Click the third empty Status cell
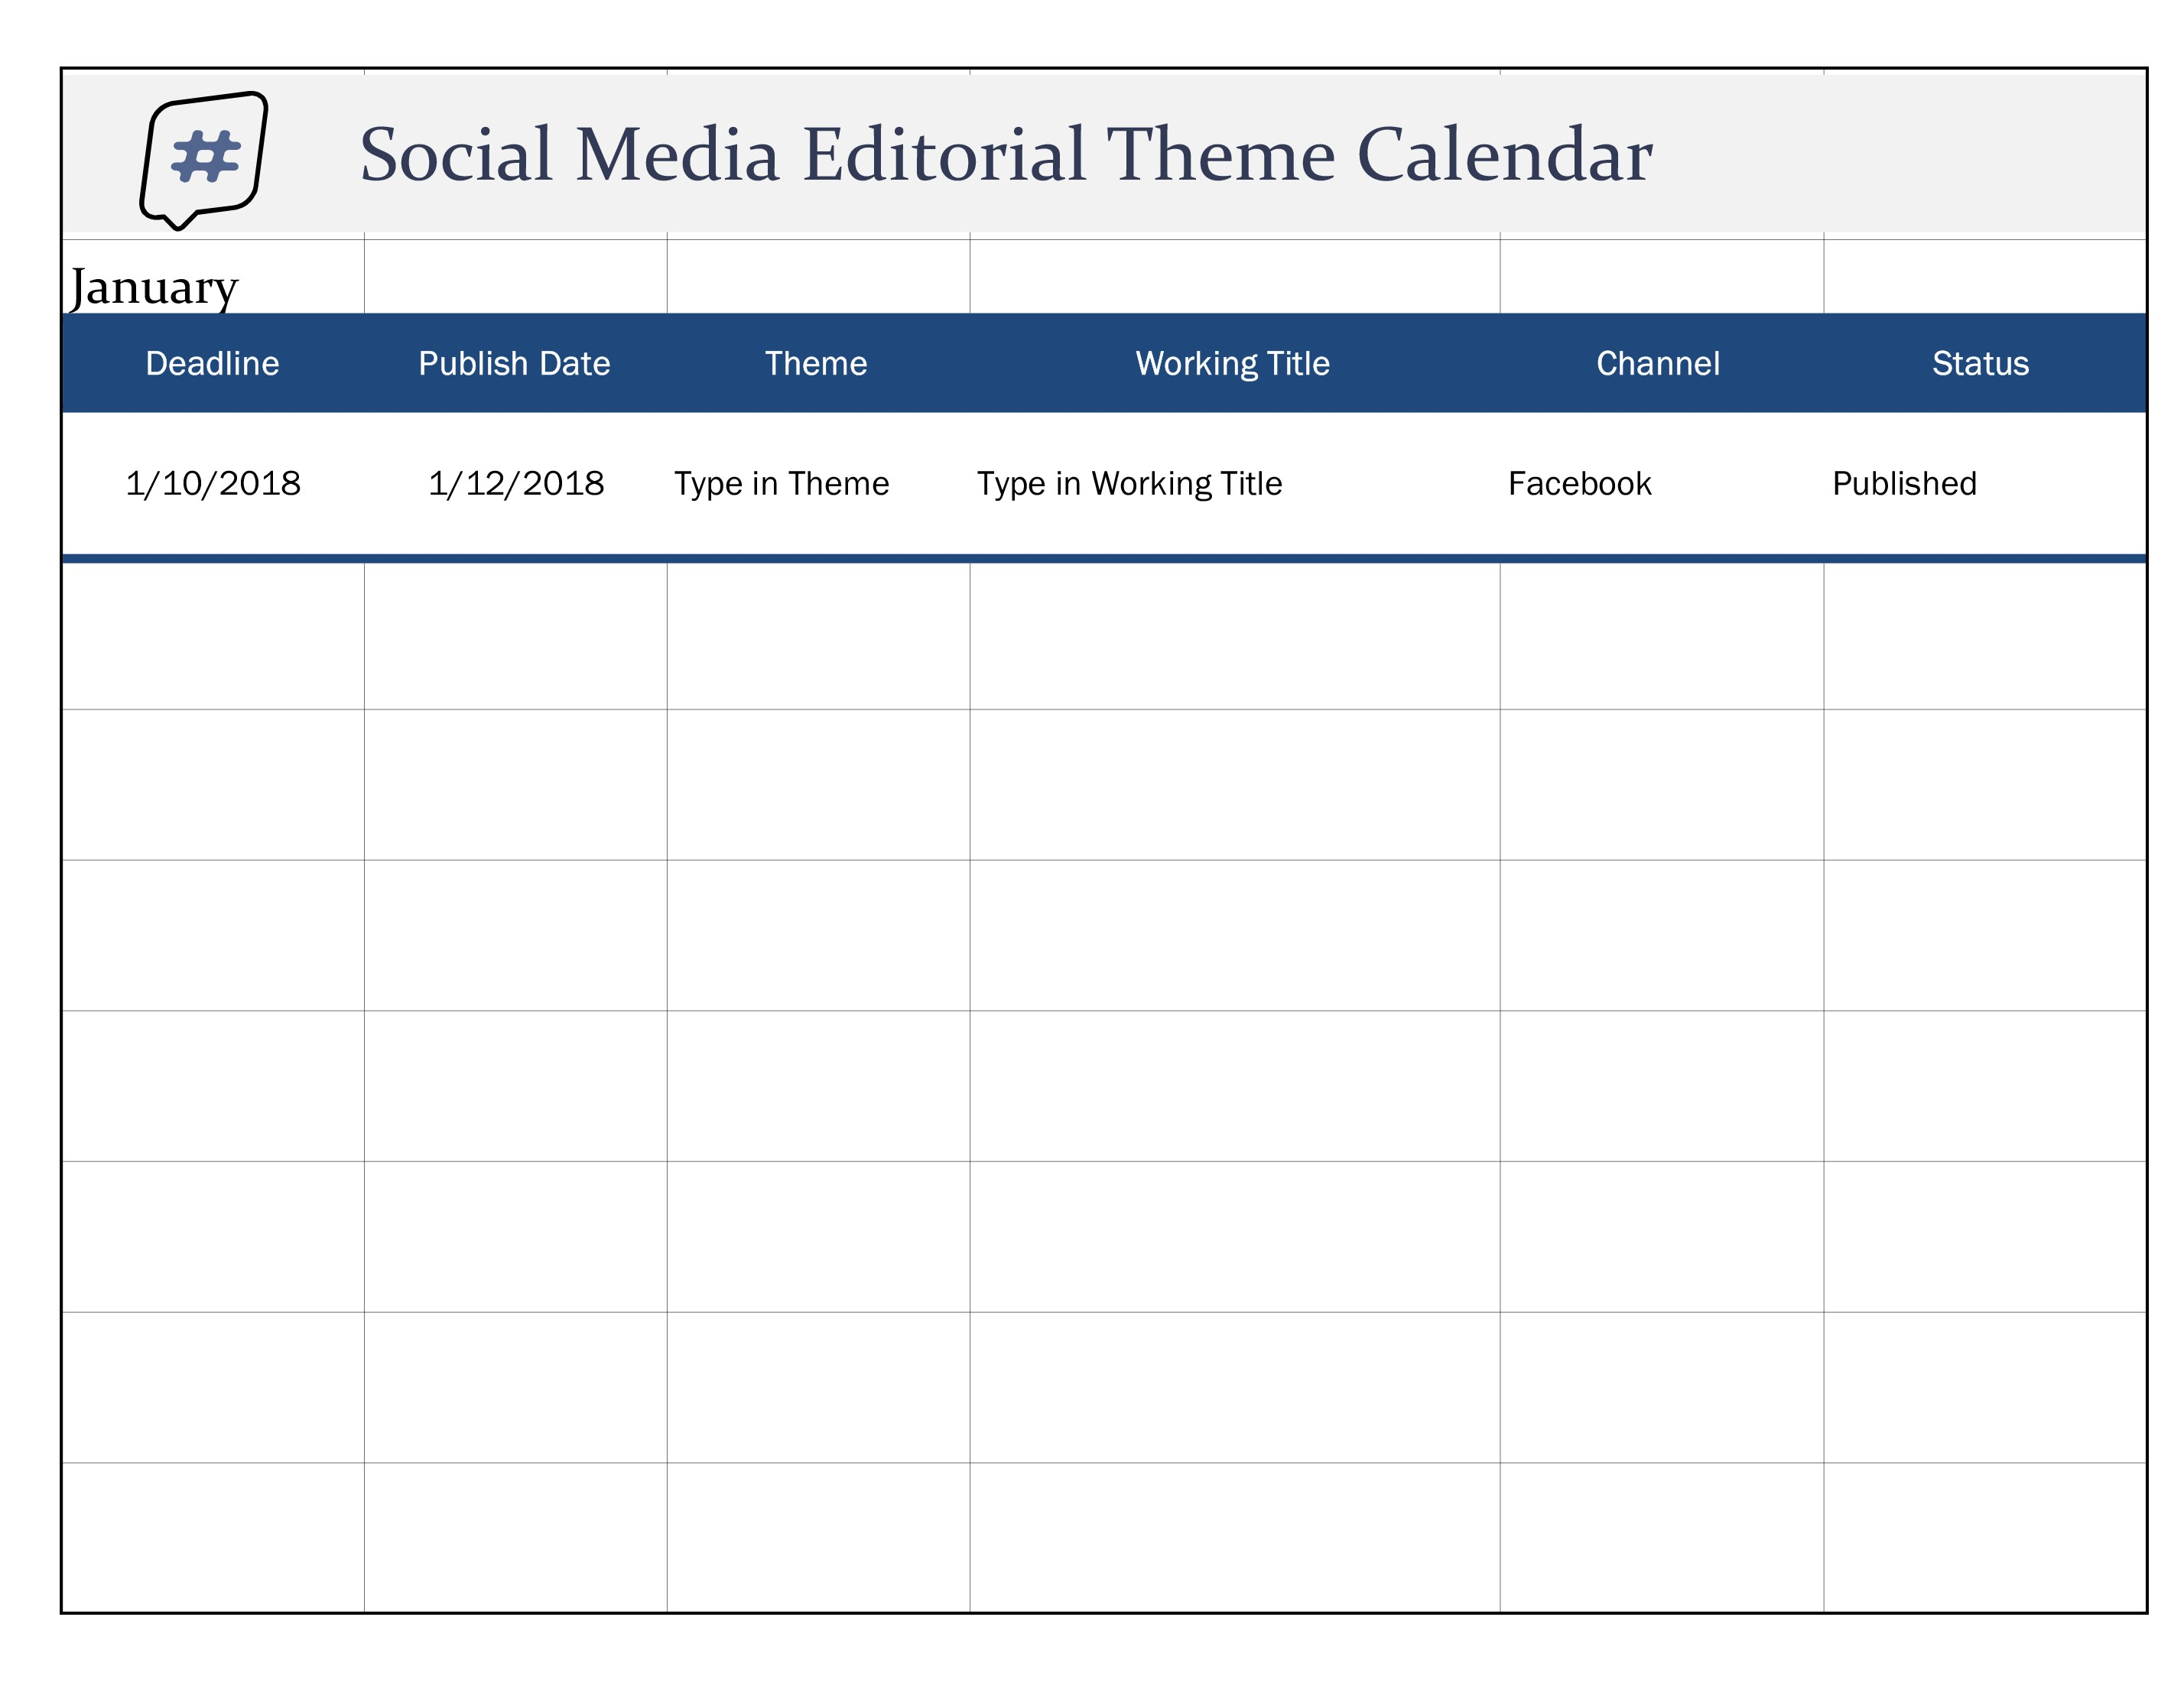 click(1979, 937)
